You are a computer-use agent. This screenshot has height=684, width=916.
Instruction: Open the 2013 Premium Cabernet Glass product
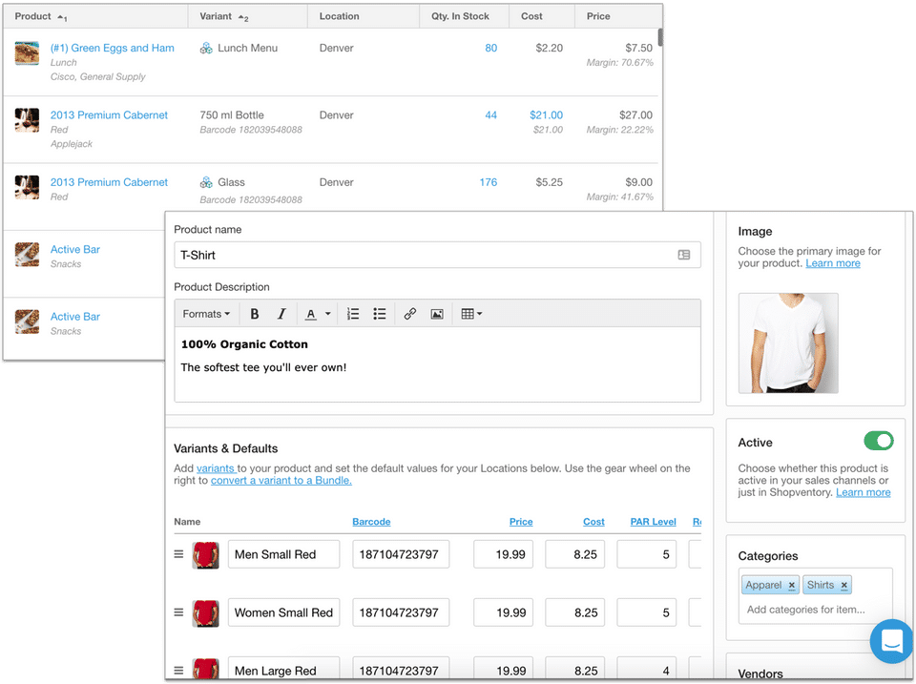[x=109, y=182]
